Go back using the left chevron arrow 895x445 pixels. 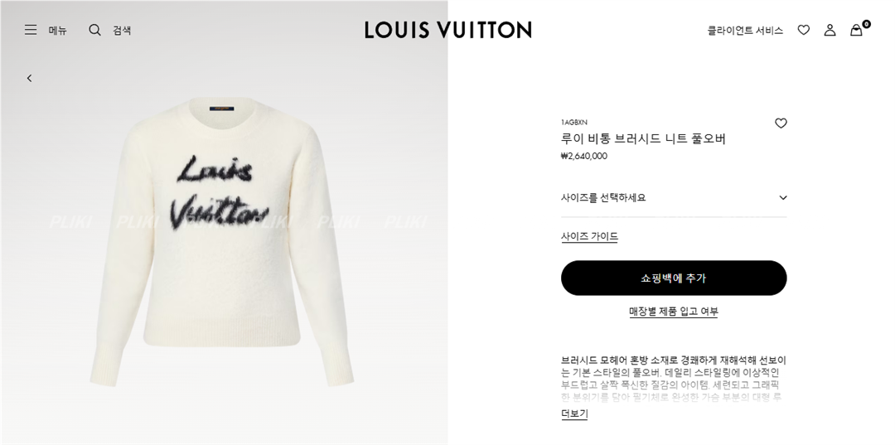30,78
